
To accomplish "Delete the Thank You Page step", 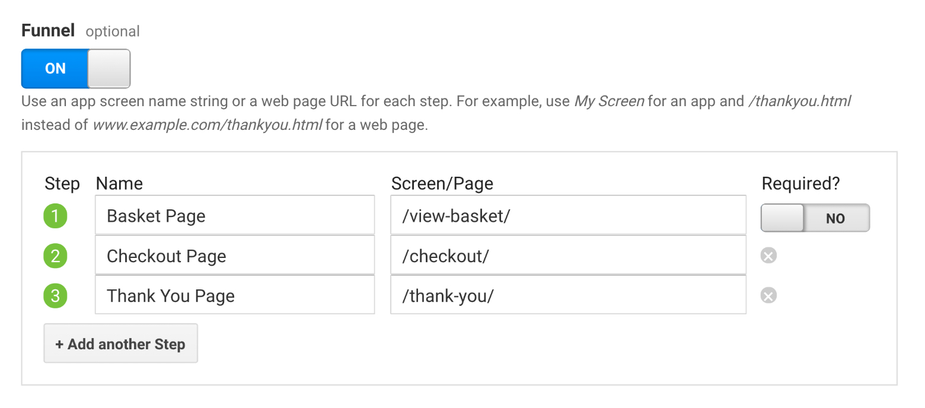I will 768,295.
